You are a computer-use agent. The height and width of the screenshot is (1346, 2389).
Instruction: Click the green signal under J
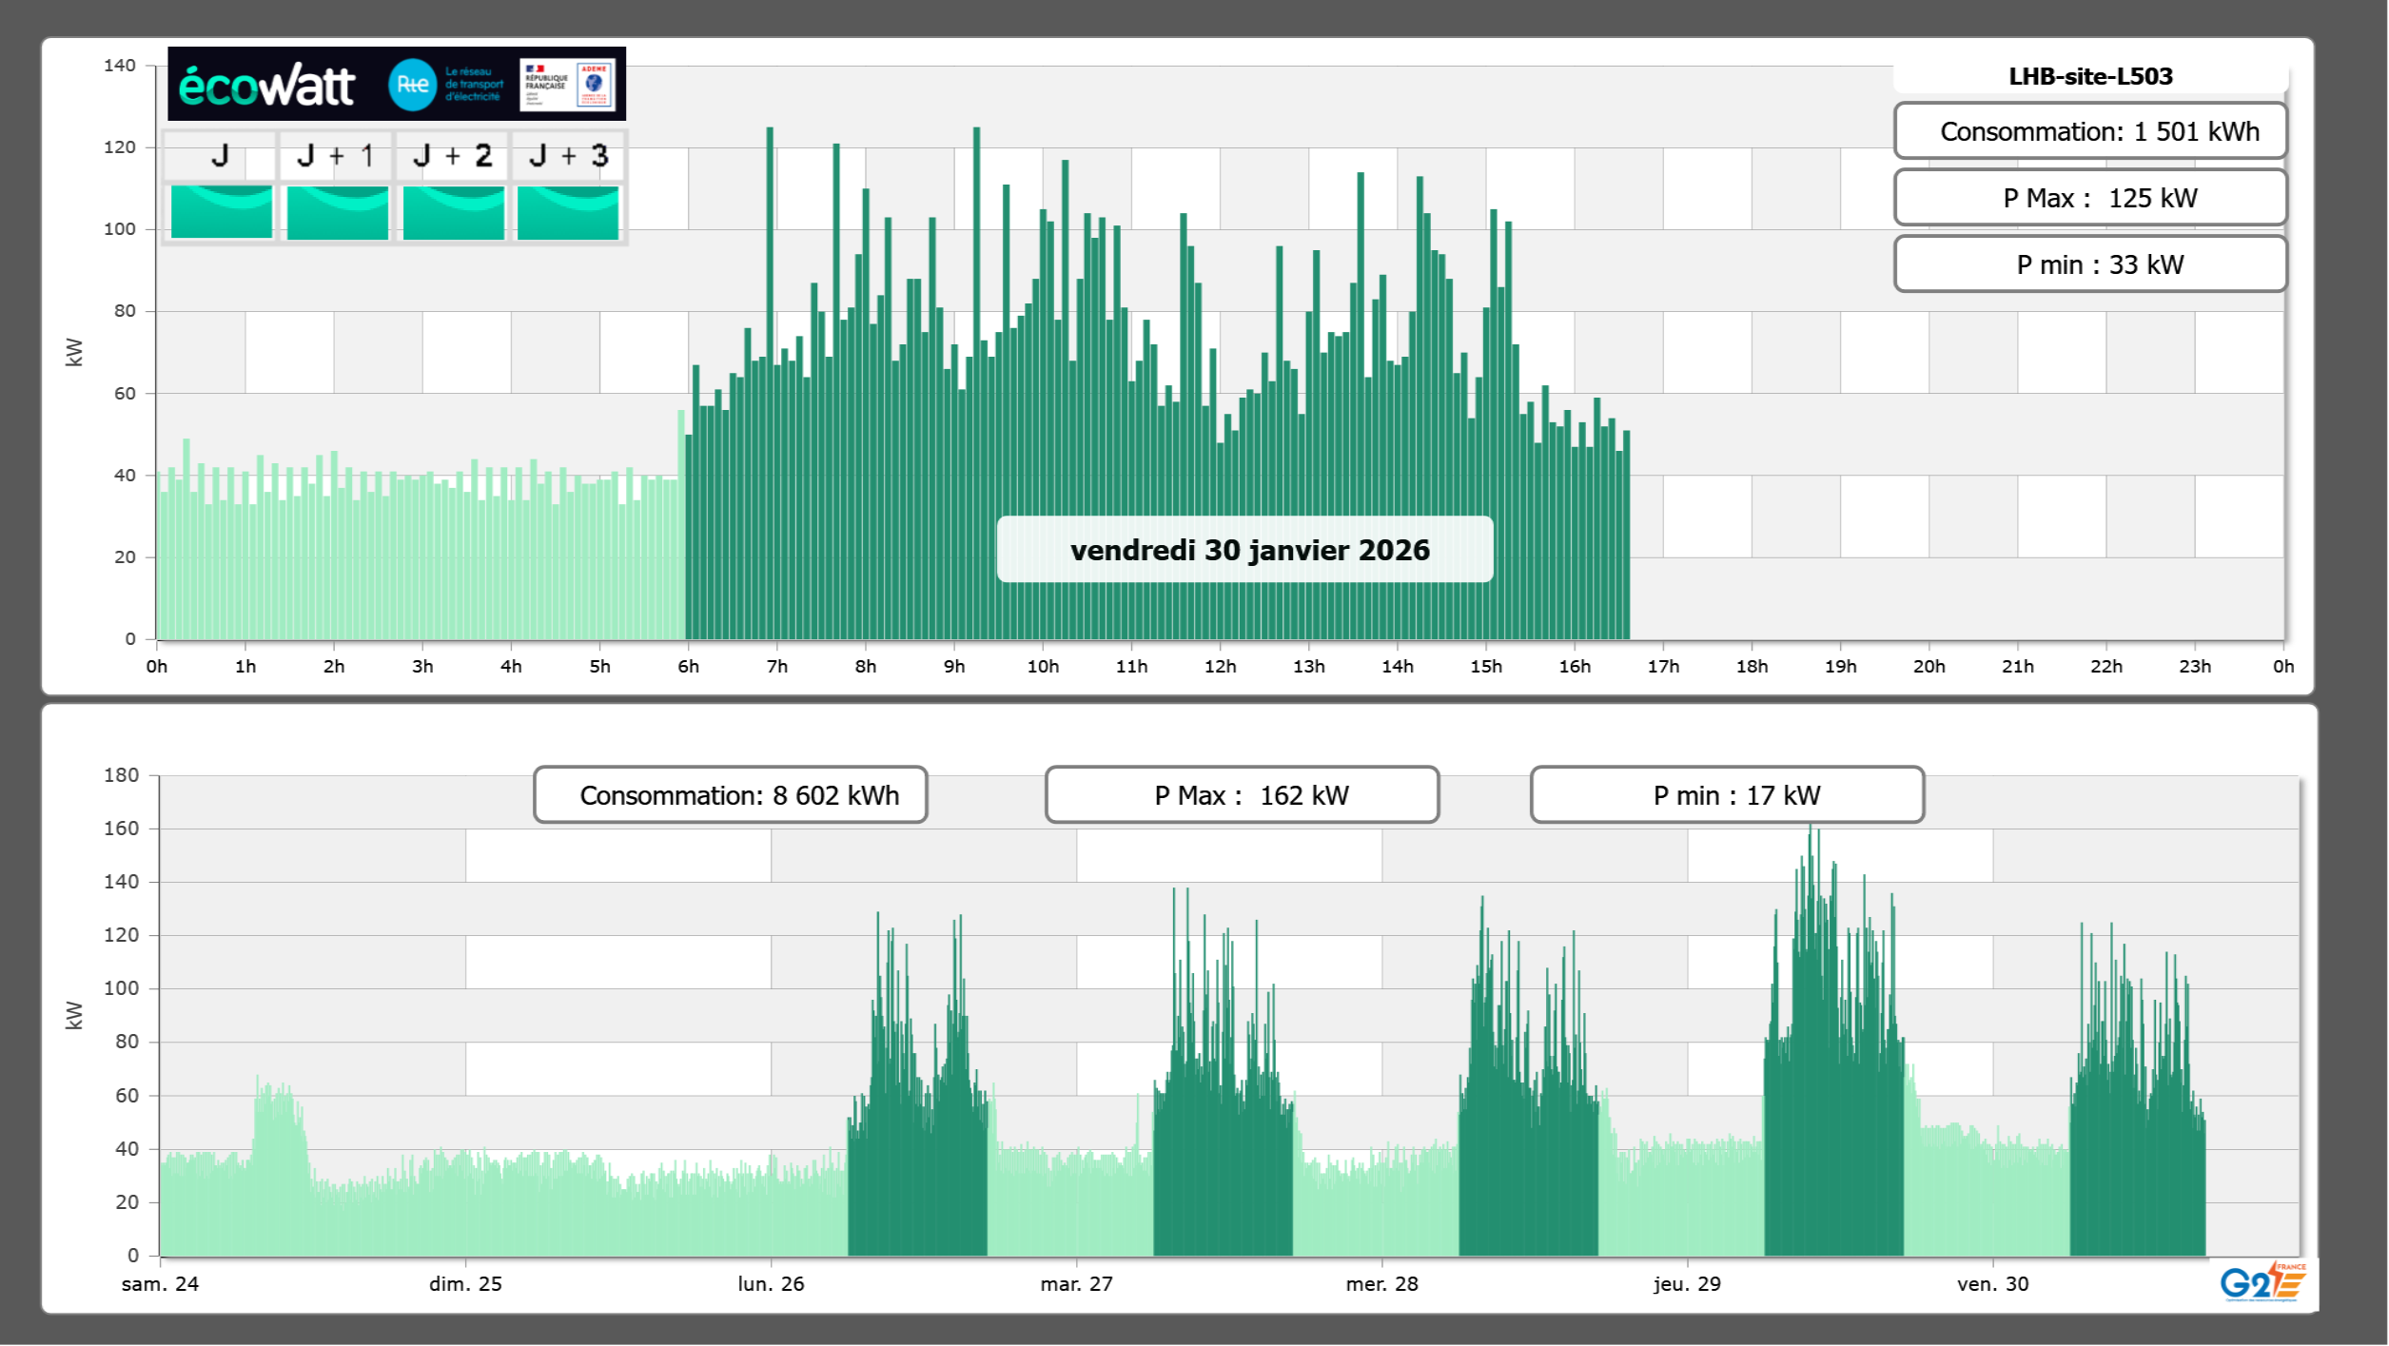tap(222, 211)
